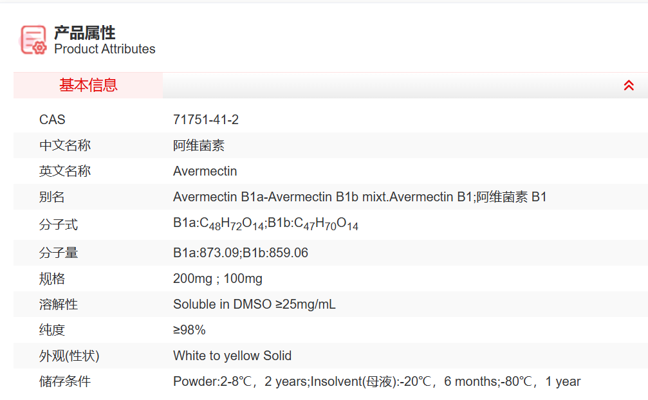
Task: Click the 产品属性 heading title
Action: point(84,32)
